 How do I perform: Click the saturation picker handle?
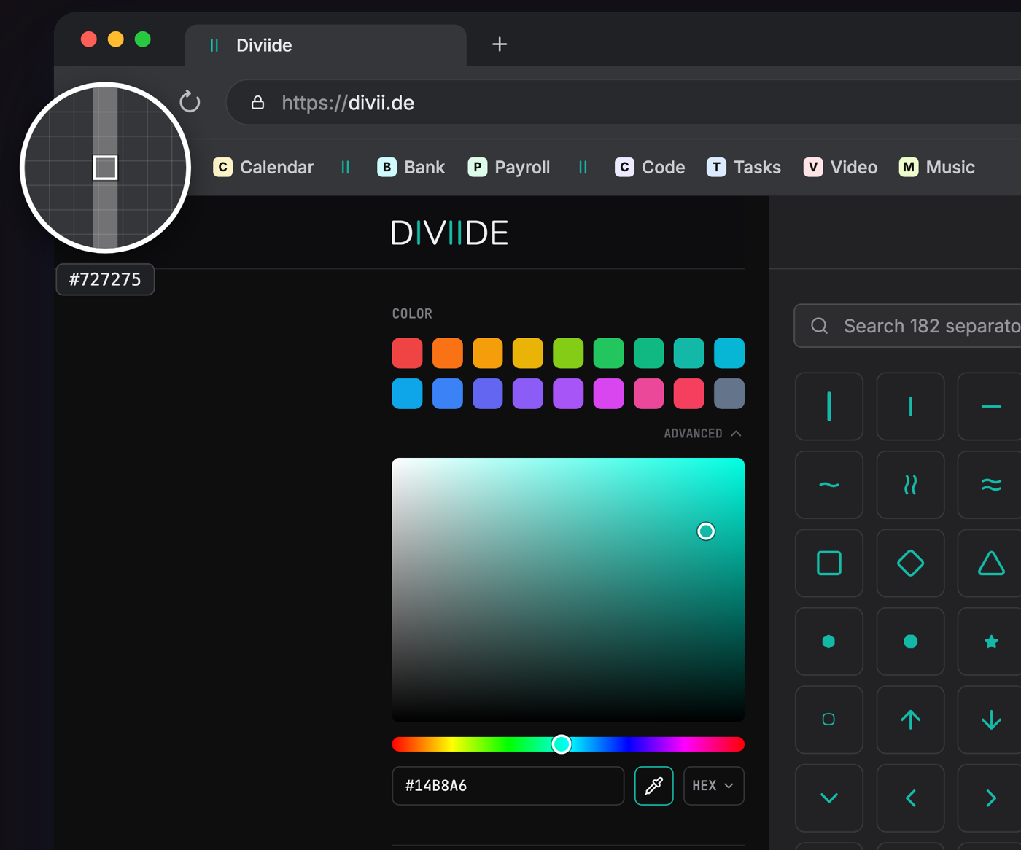[706, 531]
